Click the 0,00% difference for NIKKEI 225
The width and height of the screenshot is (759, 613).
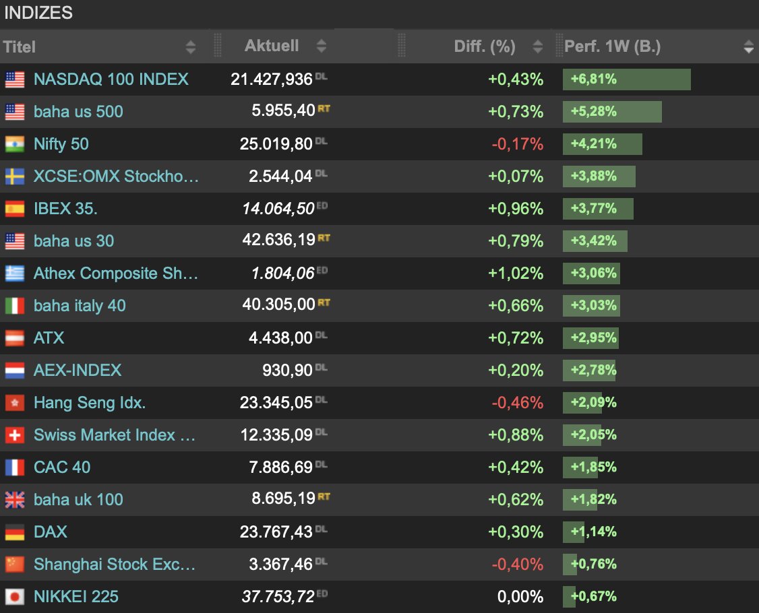[x=520, y=597]
